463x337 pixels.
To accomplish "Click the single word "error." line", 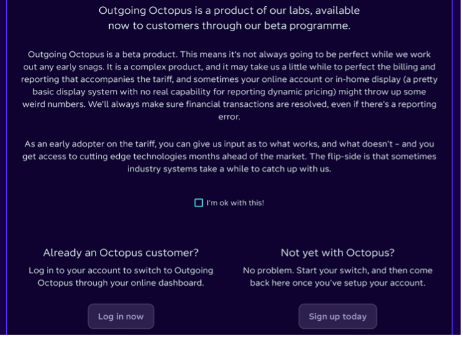I will click(x=230, y=117).
